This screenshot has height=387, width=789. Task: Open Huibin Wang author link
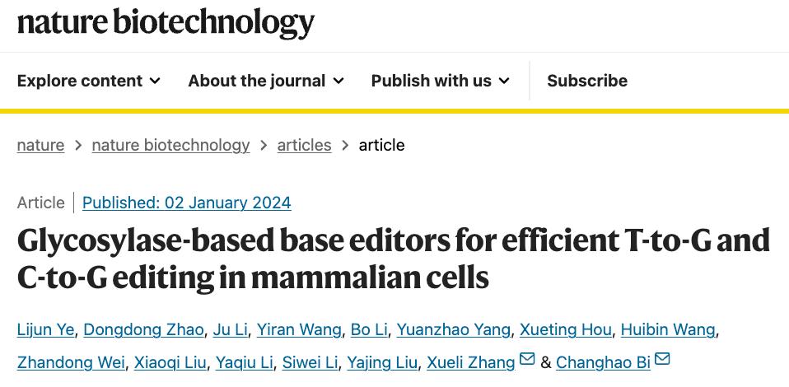668,330
